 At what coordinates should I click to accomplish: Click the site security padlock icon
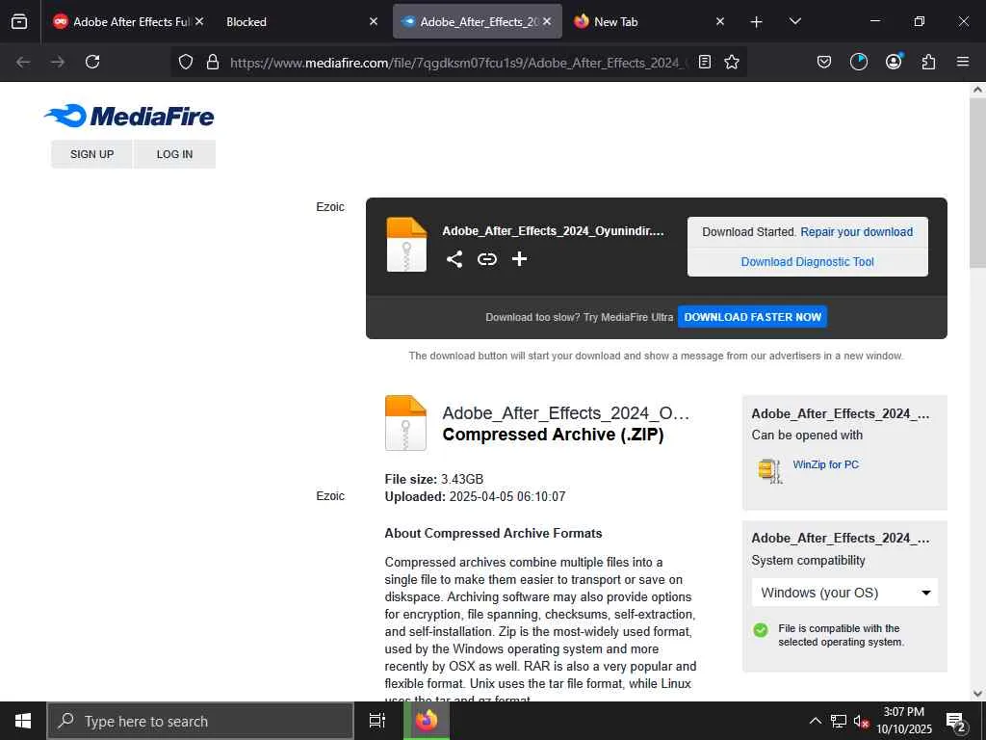pos(213,62)
